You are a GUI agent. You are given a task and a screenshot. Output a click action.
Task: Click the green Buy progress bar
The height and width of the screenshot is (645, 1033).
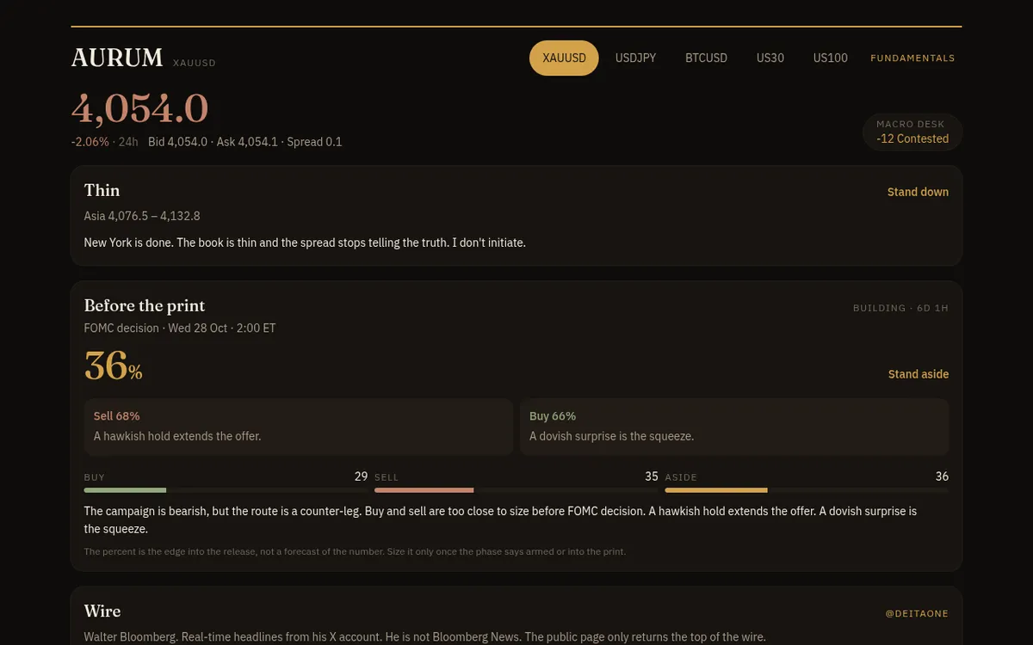coord(226,490)
